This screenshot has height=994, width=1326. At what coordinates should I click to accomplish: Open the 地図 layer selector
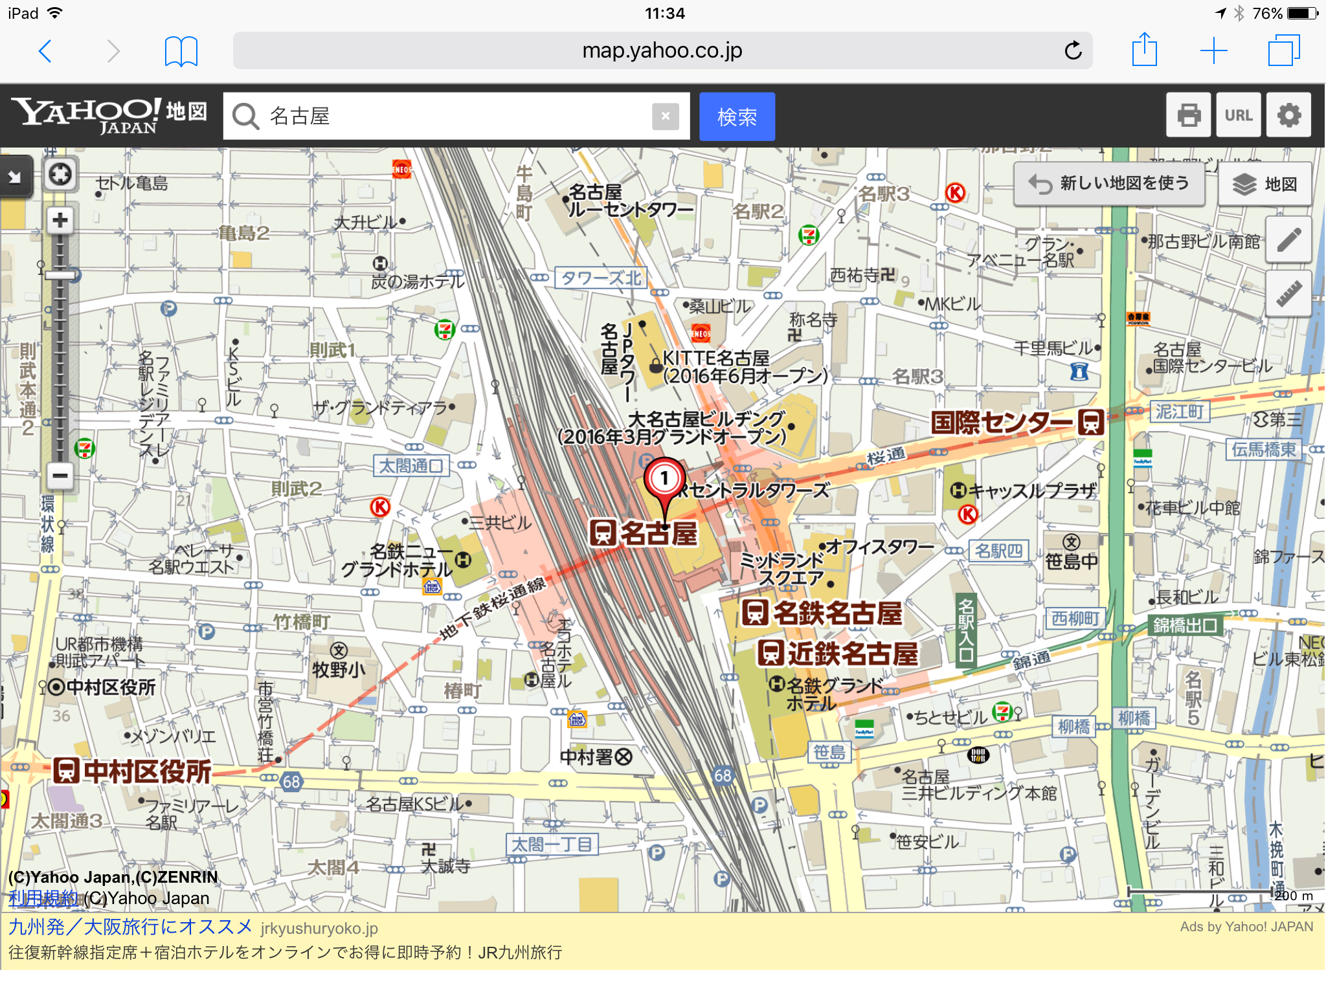(1264, 184)
